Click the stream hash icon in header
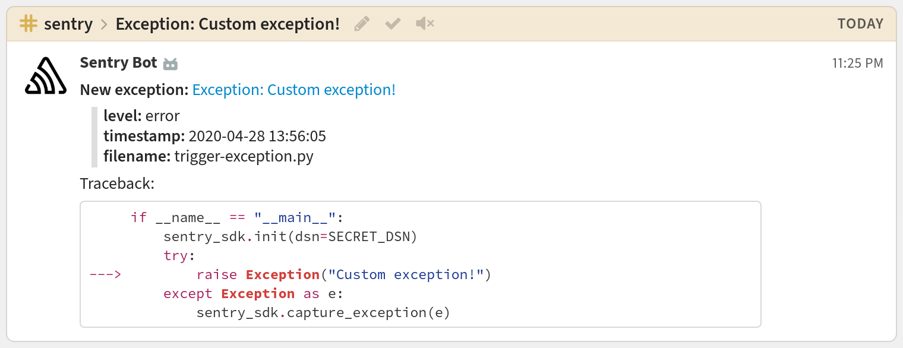The image size is (903, 348). (x=28, y=24)
